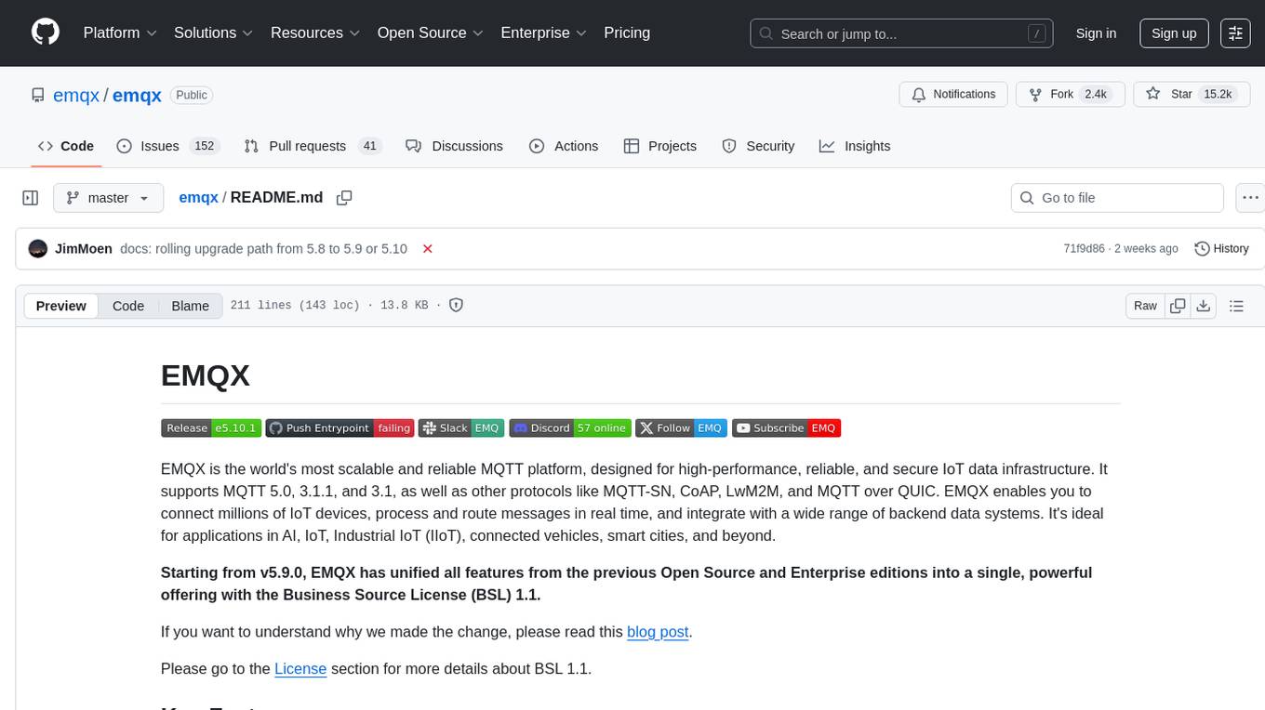Open the more file actions menu

(1251, 198)
